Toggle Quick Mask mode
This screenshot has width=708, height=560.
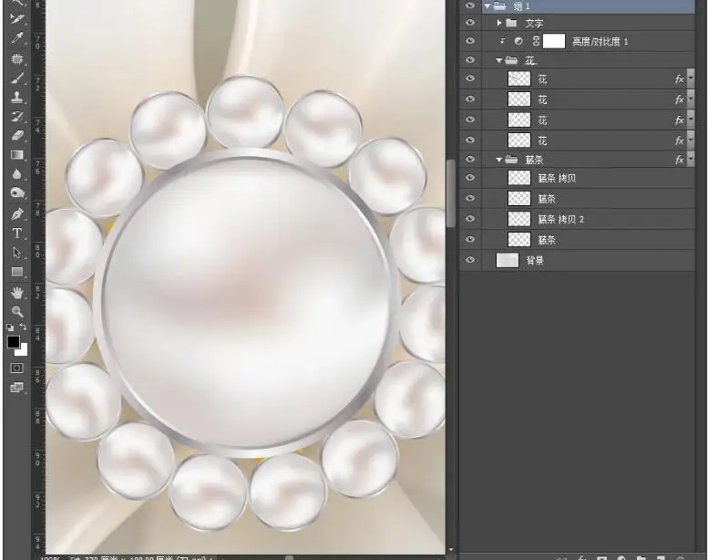click(17, 368)
